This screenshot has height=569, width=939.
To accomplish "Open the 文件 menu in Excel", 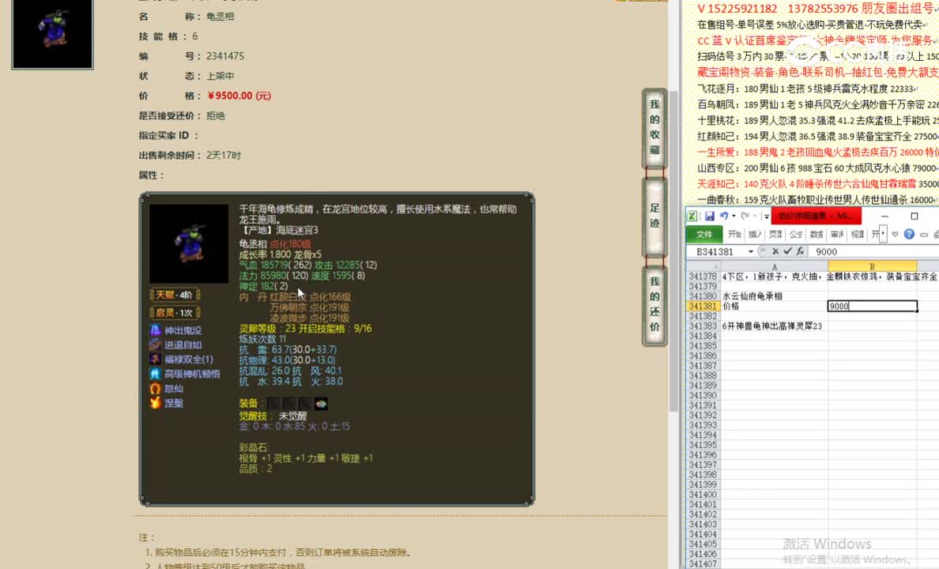I will 706,234.
